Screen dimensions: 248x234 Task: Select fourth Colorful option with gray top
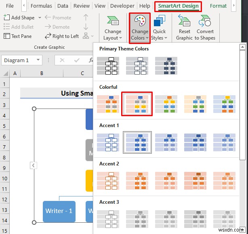(195, 104)
